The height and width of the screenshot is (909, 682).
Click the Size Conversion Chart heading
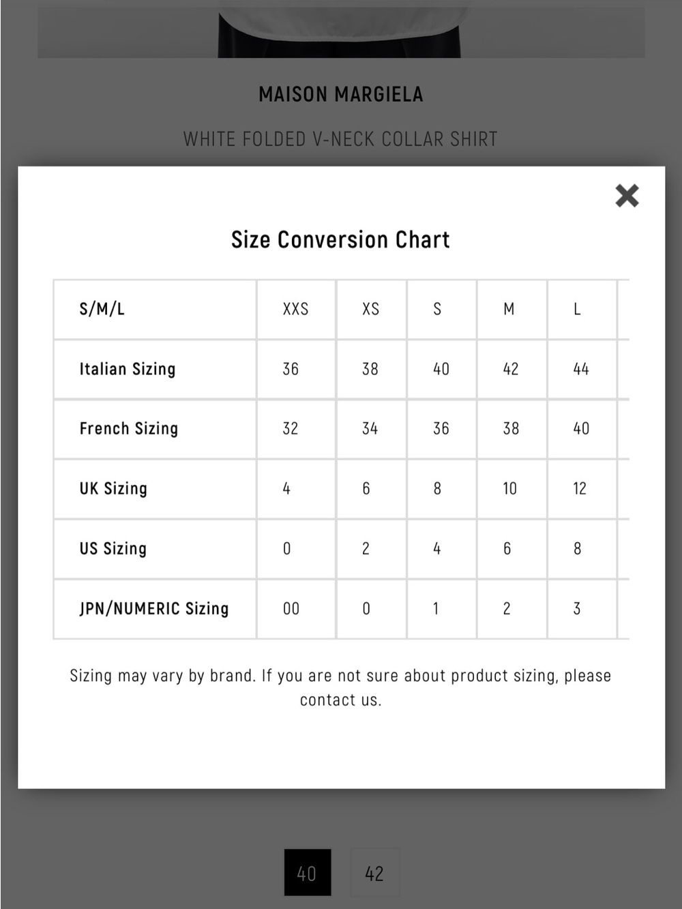coord(340,239)
